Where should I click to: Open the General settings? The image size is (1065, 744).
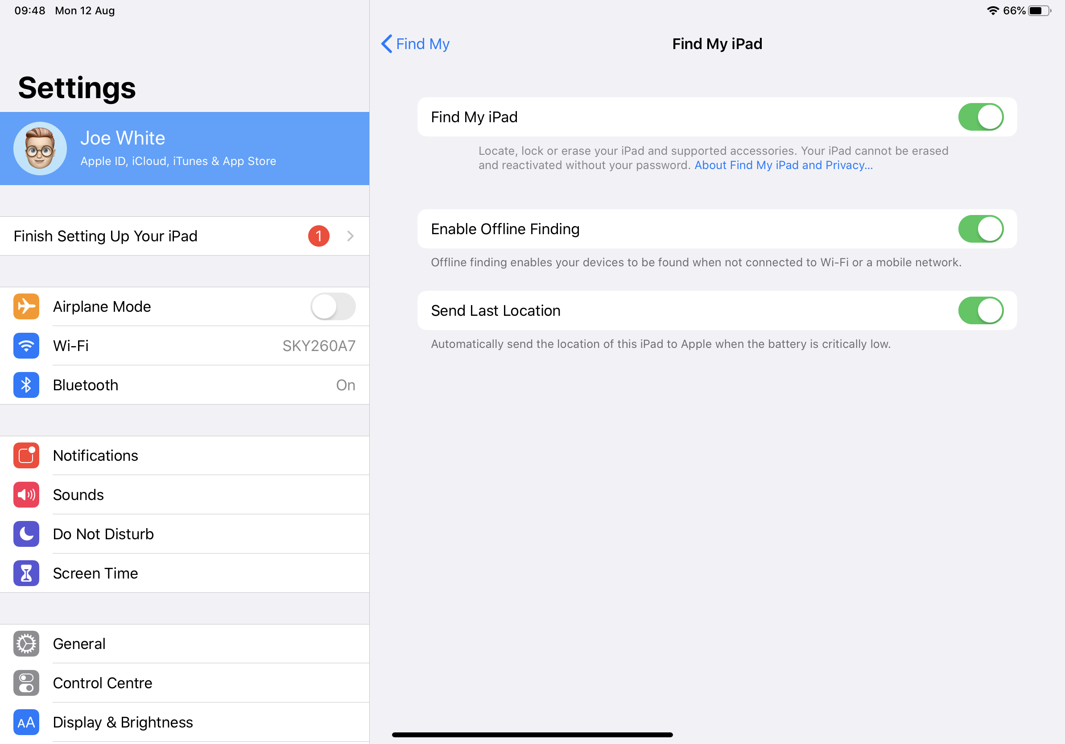185,644
